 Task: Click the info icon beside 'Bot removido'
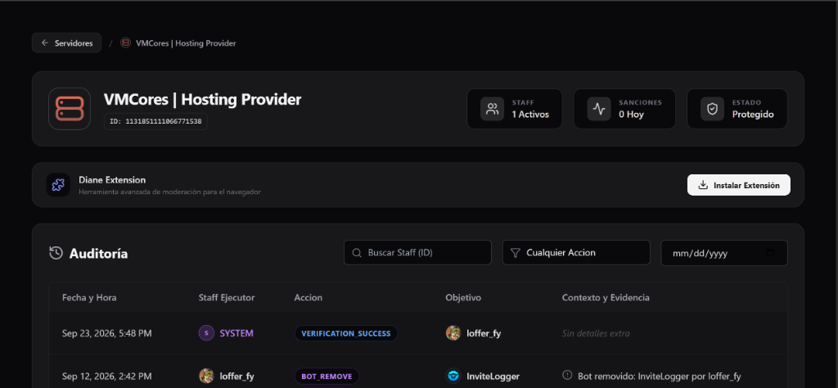567,375
